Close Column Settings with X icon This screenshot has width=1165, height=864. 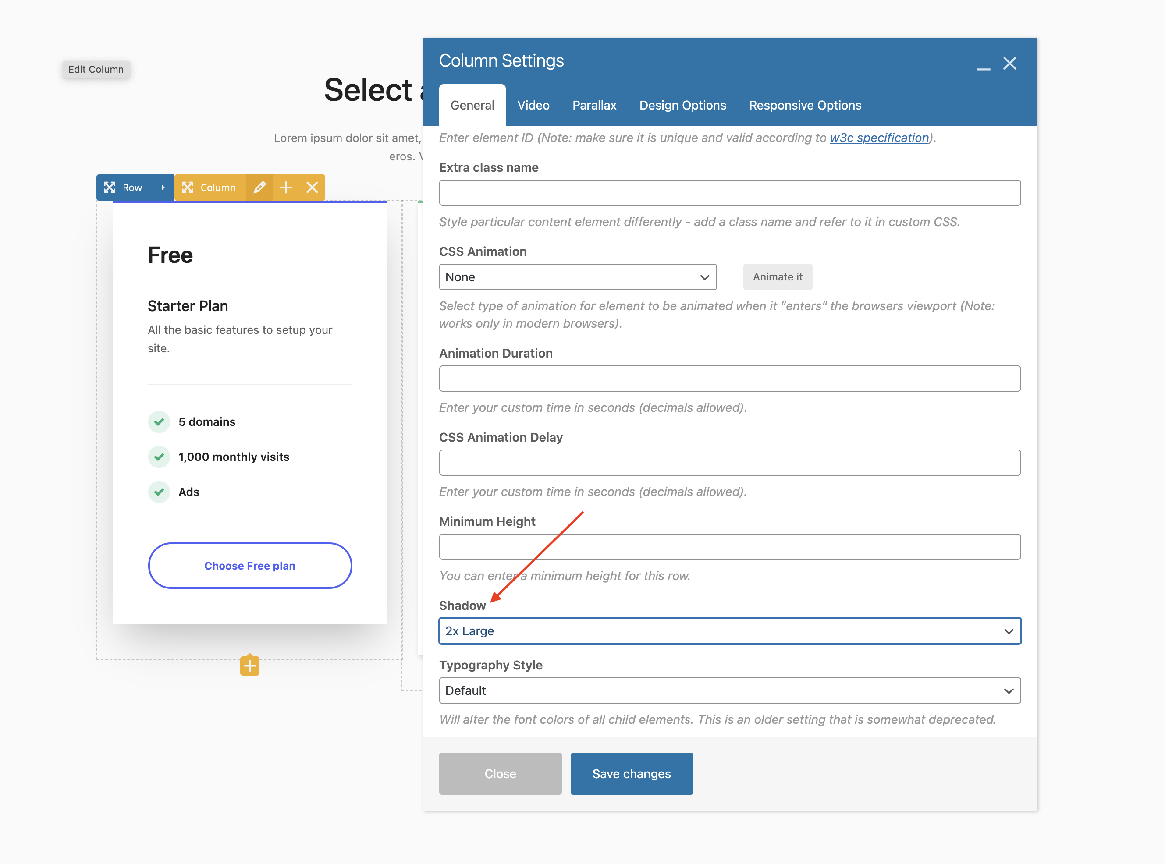tap(1009, 63)
